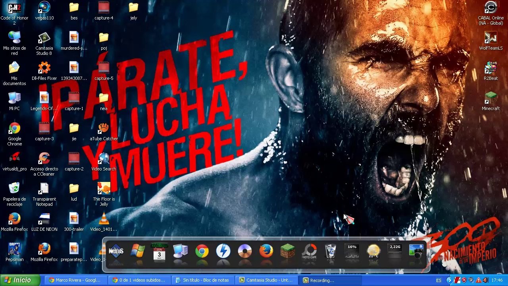Open the computer icon in the dock

[181, 251]
